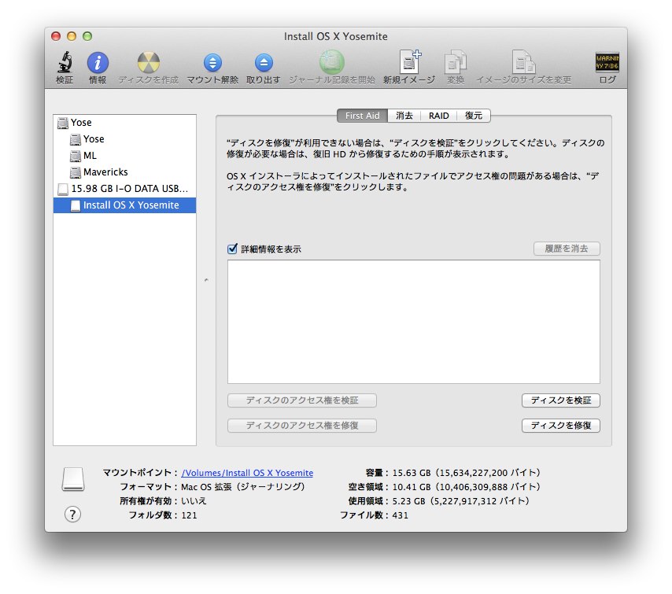Viewport: 672px width, 594px height.
Task: Select Install OS X Yosemite volume in sidebar
Action: point(124,205)
